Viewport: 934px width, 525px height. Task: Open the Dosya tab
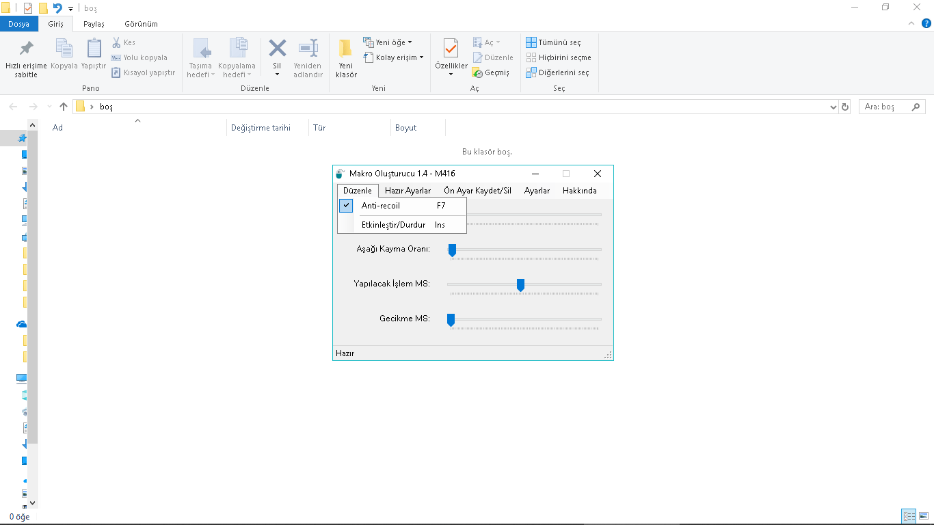click(19, 24)
